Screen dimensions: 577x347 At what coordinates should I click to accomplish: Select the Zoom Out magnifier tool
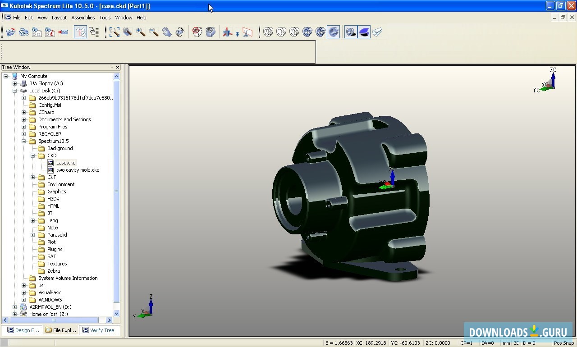154,32
